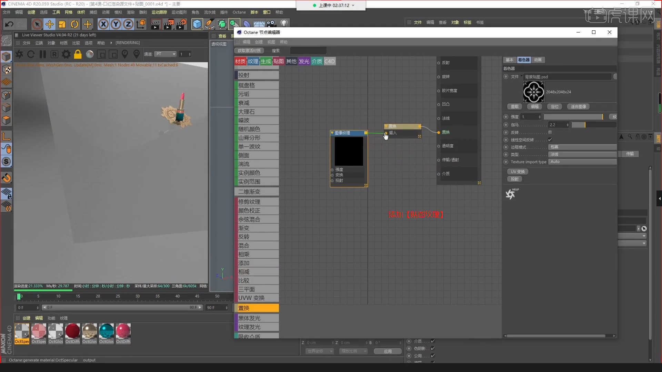Screen dimensions: 662x372
Task: Toggle the 反转 checkbox
Action: pyautogui.click(x=550, y=132)
